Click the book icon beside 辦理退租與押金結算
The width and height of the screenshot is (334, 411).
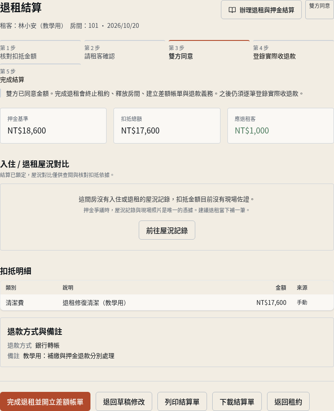click(x=232, y=10)
